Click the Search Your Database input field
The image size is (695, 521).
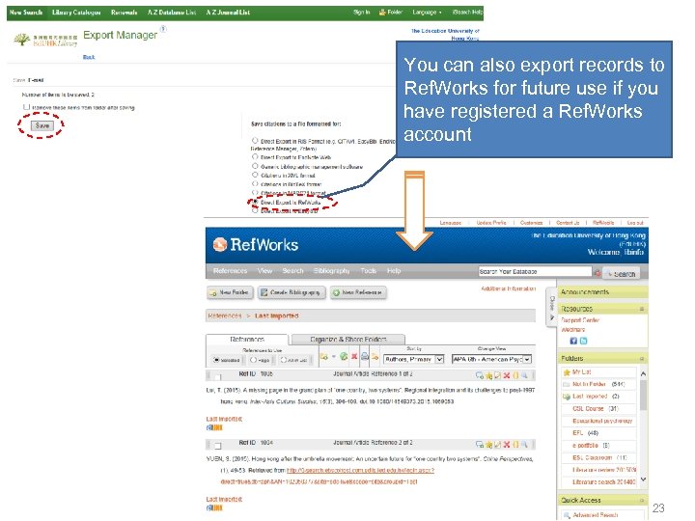tap(535, 271)
